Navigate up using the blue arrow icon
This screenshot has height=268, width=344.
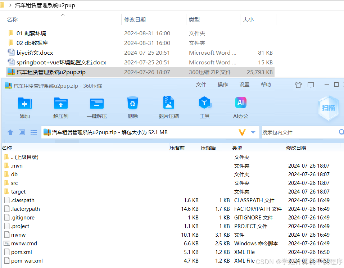click(10, 132)
